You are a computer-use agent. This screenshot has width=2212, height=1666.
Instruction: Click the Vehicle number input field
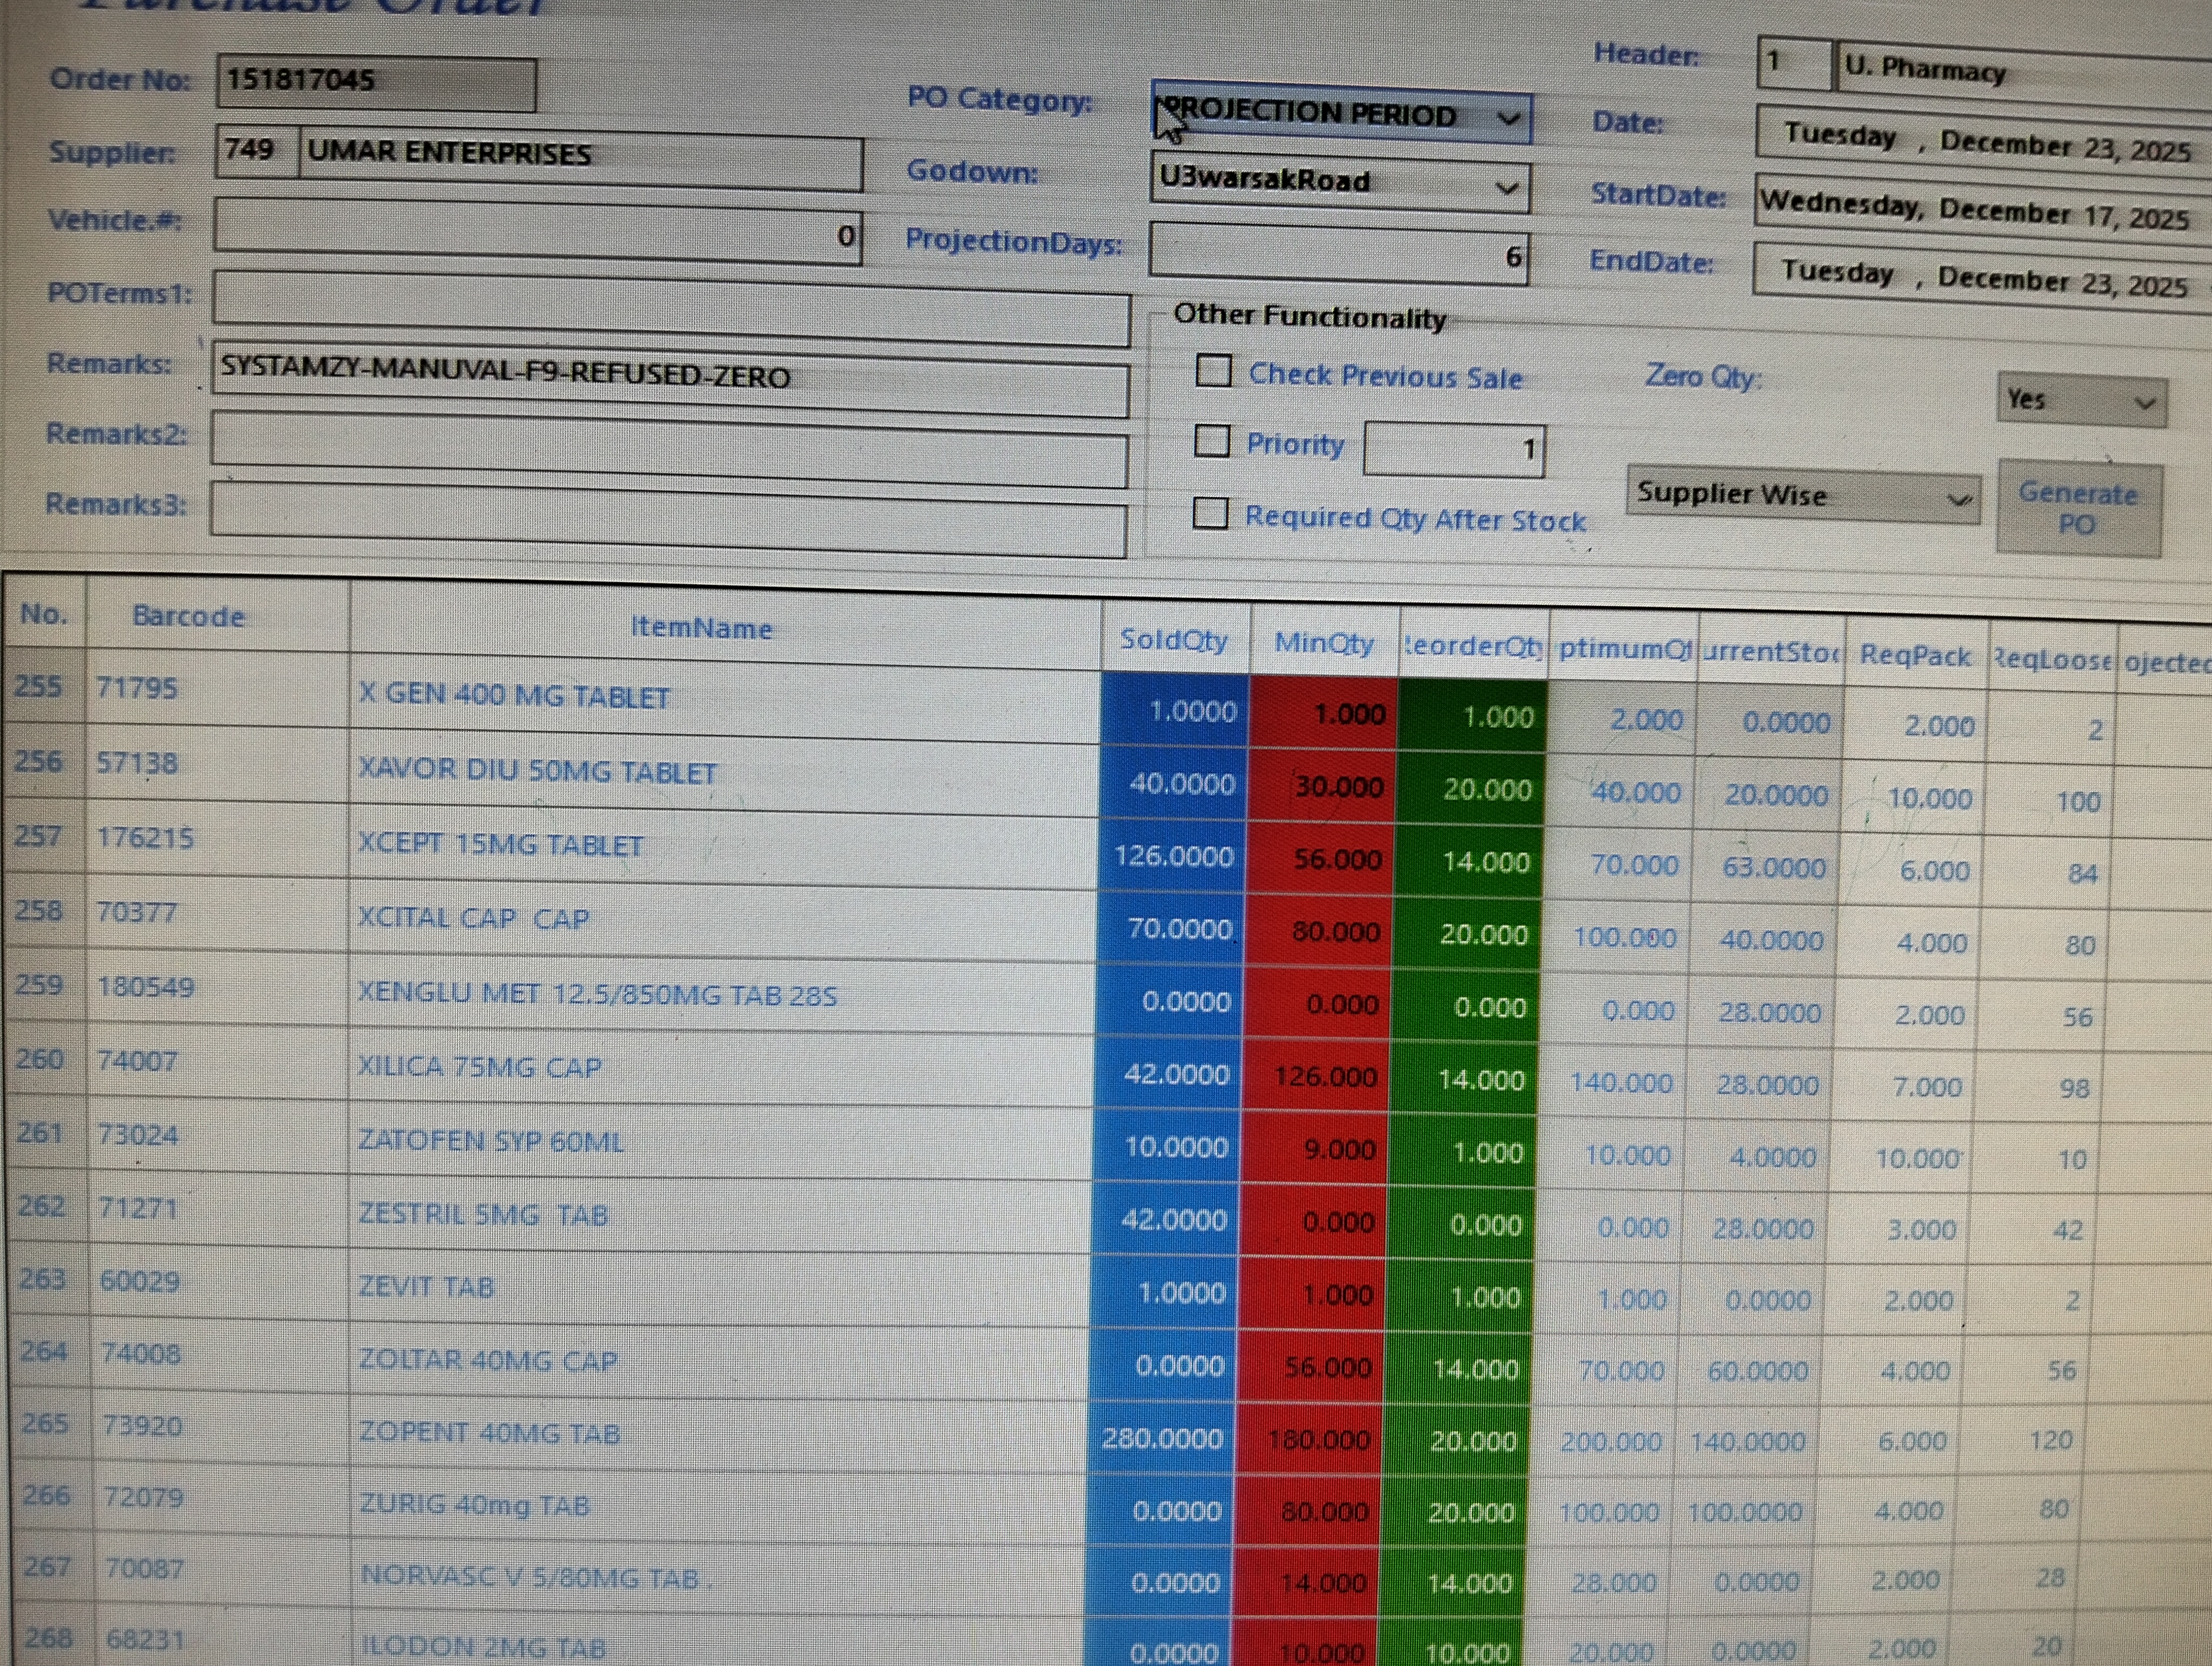click(x=536, y=232)
